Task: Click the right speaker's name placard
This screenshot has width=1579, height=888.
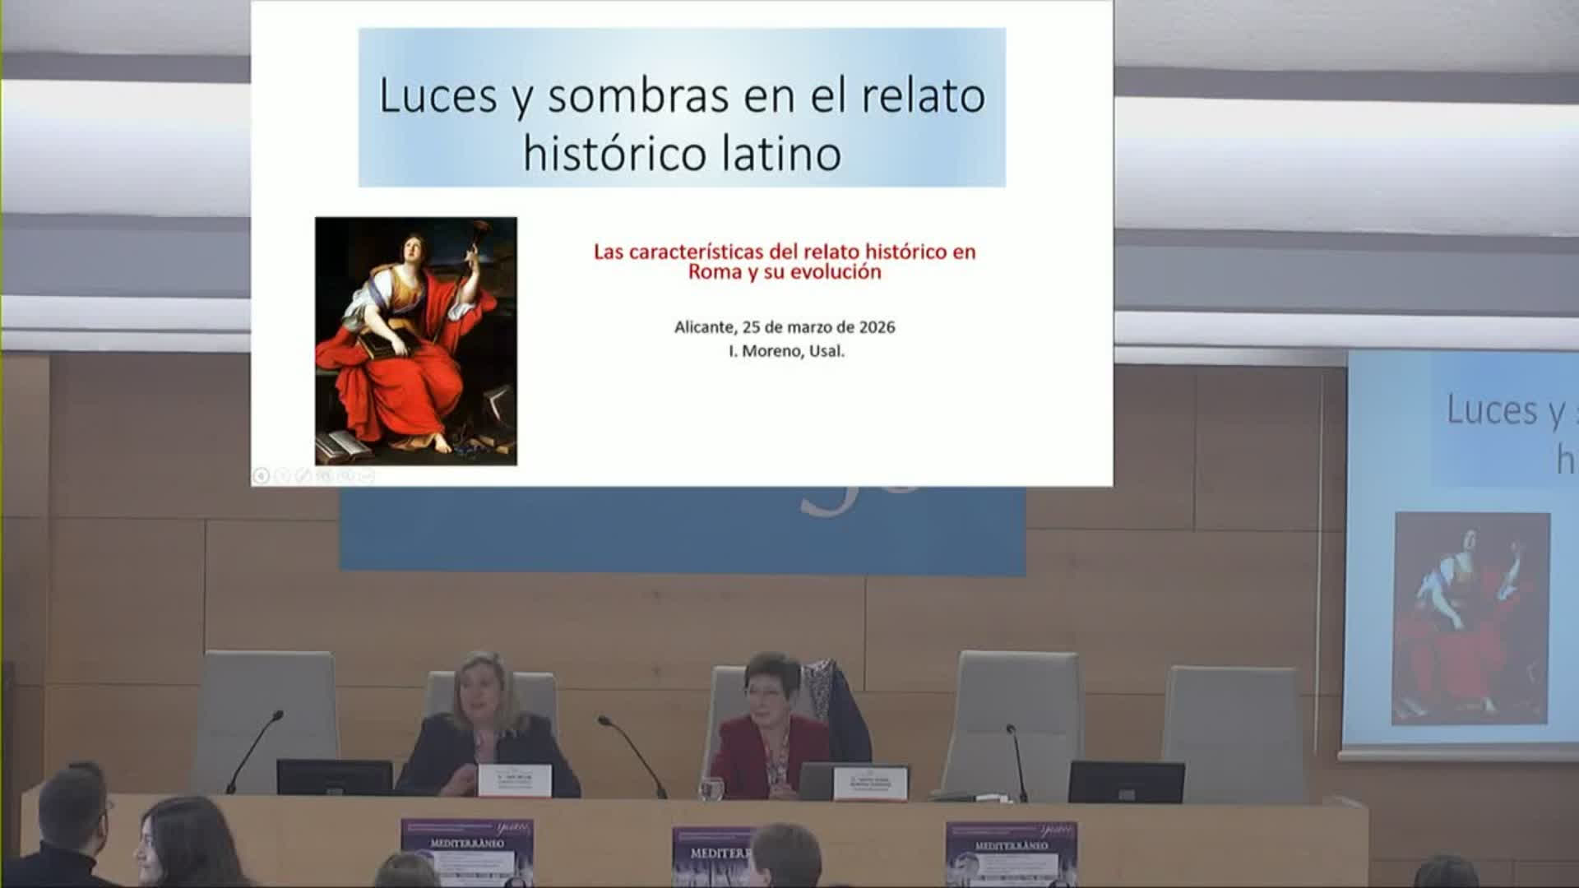Action: [x=870, y=782]
